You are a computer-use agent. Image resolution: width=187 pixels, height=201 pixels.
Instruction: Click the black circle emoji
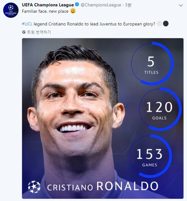[x=166, y=24]
